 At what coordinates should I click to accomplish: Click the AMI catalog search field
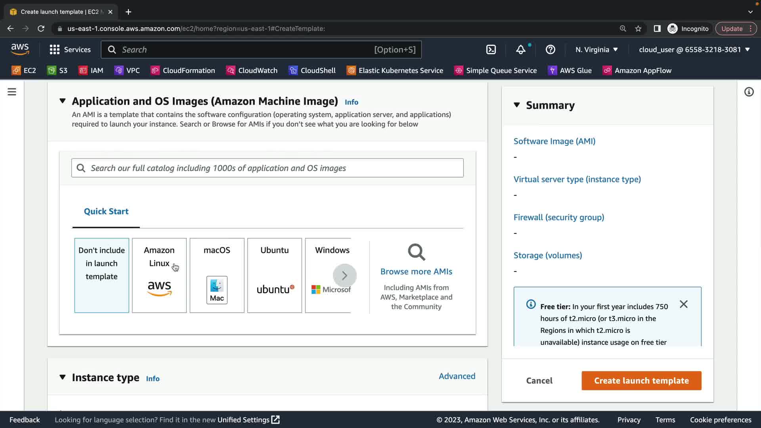click(268, 168)
